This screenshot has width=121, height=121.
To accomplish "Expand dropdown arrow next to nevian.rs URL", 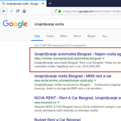I will 103,58.
